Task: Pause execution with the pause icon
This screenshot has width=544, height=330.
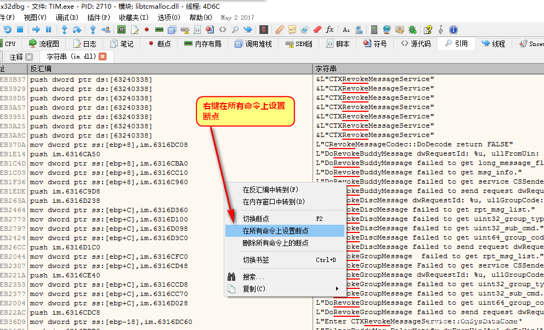Action: tap(48, 30)
